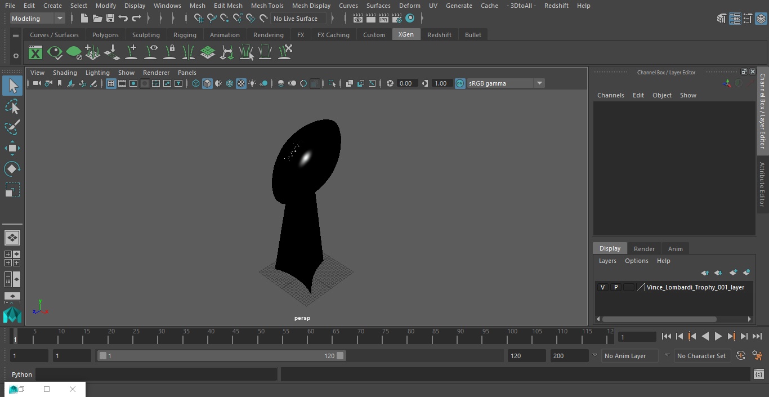Image resolution: width=769 pixels, height=397 pixels.
Task: Click the IPR render icon
Action: pos(384,19)
